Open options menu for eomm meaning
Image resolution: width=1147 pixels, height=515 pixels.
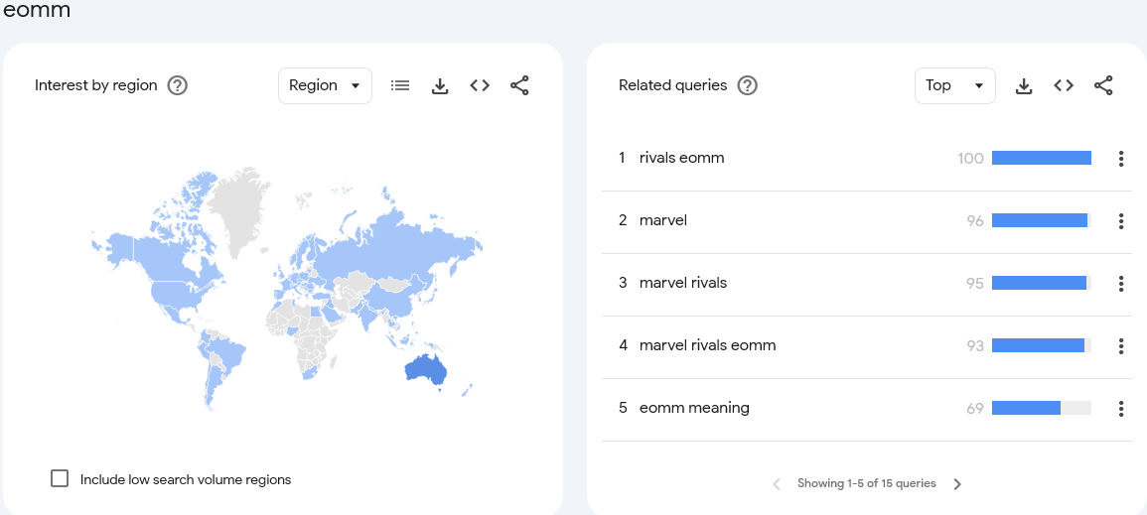point(1120,409)
